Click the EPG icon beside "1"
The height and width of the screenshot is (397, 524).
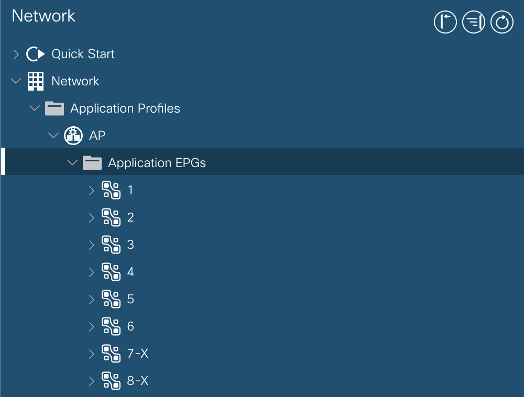(x=112, y=190)
